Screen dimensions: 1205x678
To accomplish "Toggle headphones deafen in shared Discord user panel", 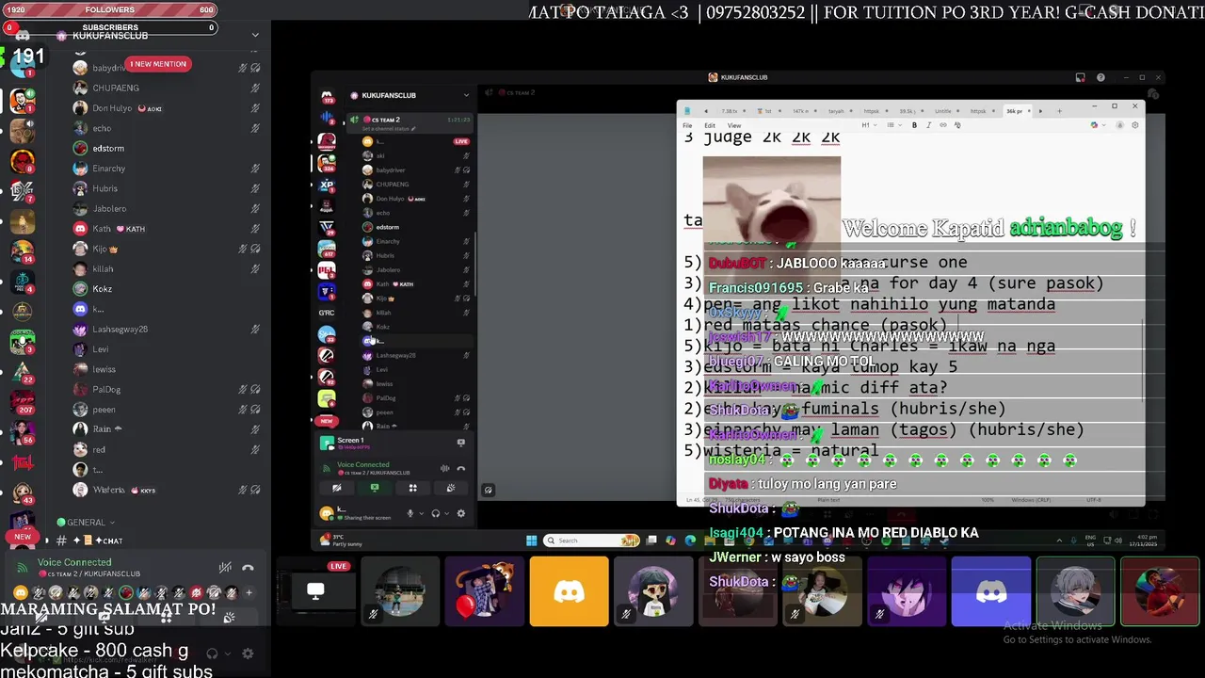I will click(436, 513).
